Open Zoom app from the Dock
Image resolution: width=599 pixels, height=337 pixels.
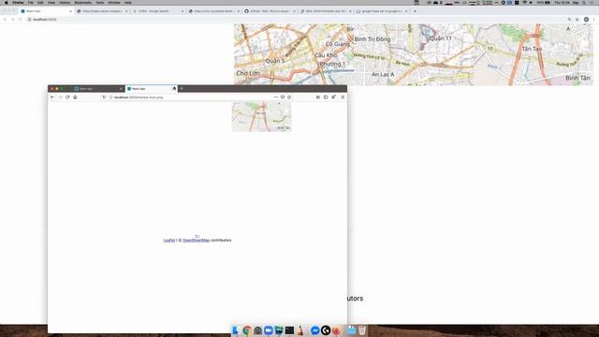tap(269, 330)
